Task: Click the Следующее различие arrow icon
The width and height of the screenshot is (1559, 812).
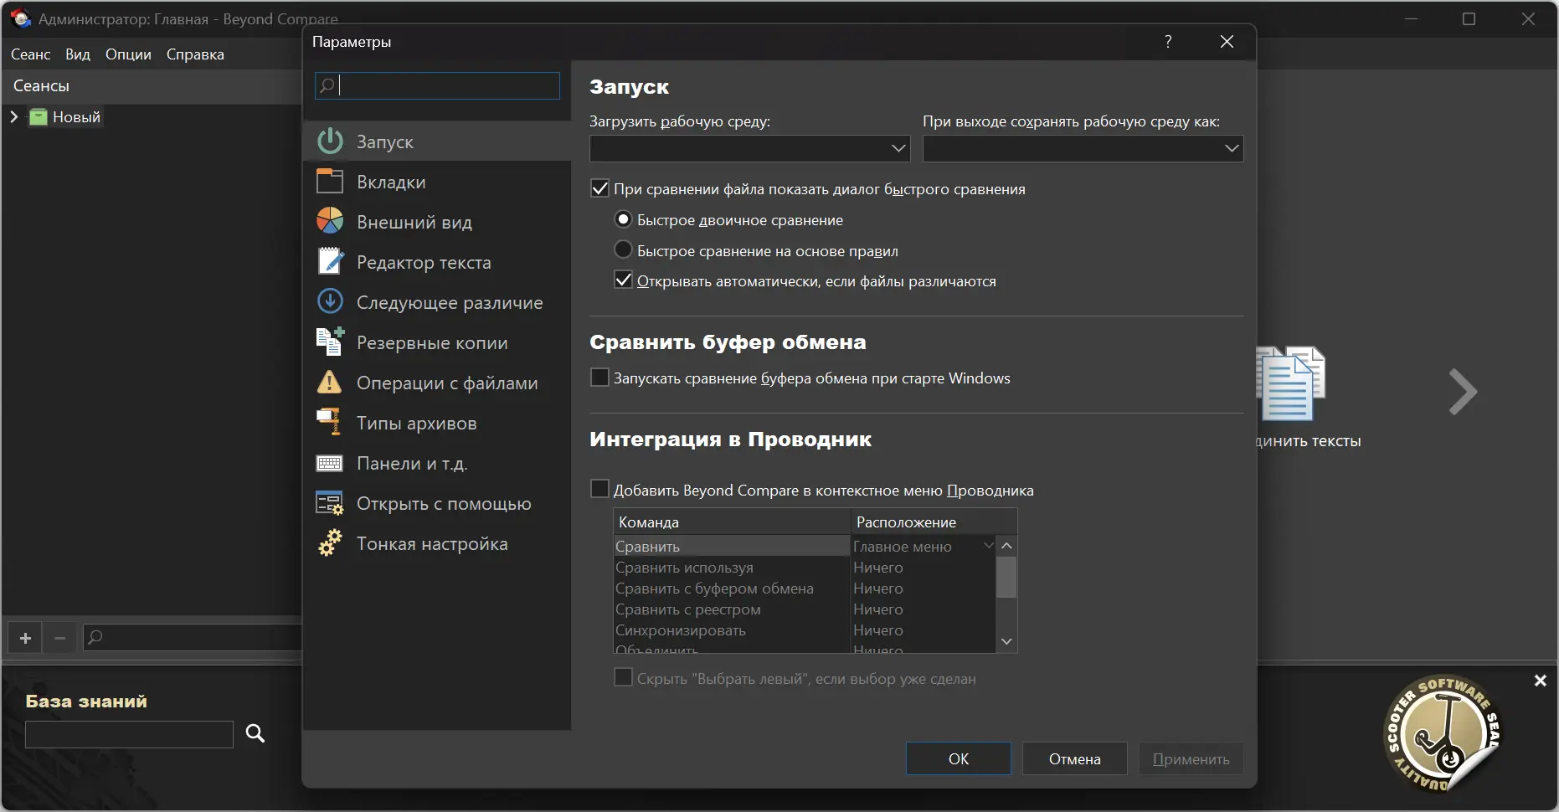Action: point(330,302)
